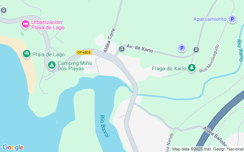
Task: Click the DP-4803 road shield
Action: 84,52
